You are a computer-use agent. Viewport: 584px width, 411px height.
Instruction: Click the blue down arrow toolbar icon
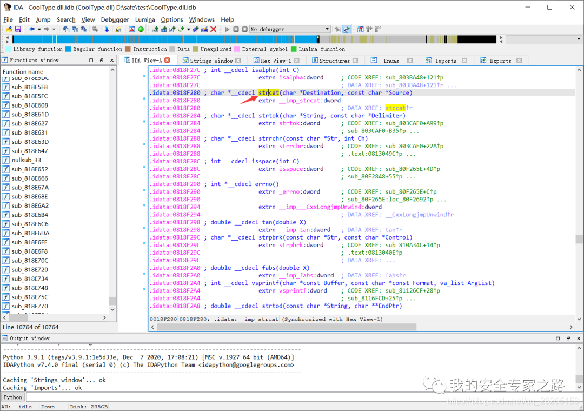click(x=107, y=29)
